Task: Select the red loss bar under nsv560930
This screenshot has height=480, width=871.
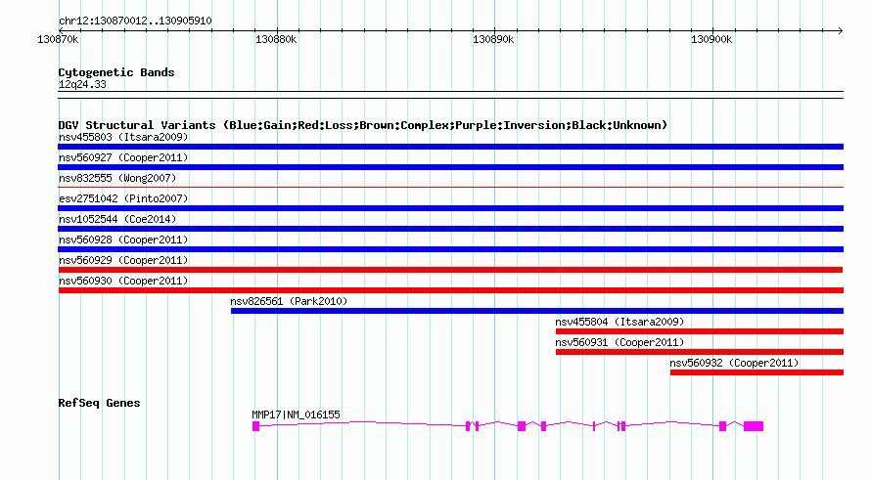Action: coord(451,290)
